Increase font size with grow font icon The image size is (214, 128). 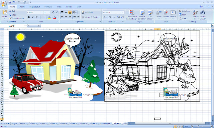click(53, 12)
